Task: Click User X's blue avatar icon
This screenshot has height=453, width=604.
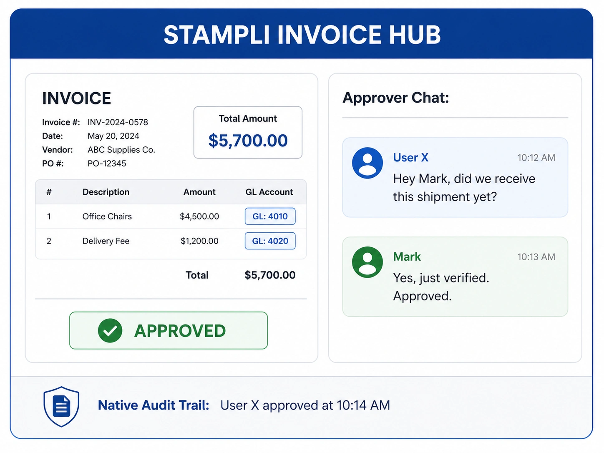Action: [x=367, y=163]
